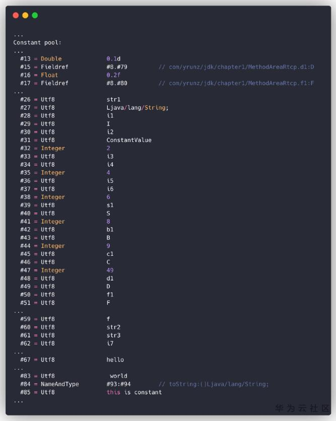Screen dimensions: 336x421
Task: Click "this is constant" text on #85
Action: tap(134, 392)
